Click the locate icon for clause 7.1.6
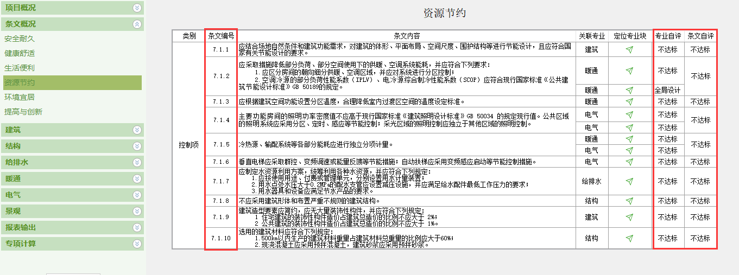Viewport: 739px width, 275px height. pos(629,162)
